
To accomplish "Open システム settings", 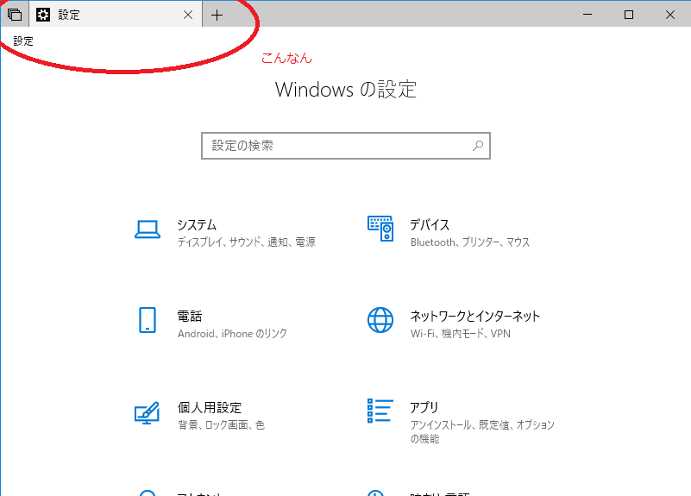I will pos(197,224).
